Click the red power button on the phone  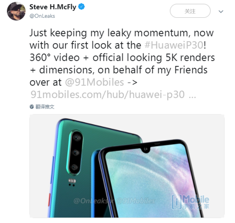pos(49,200)
